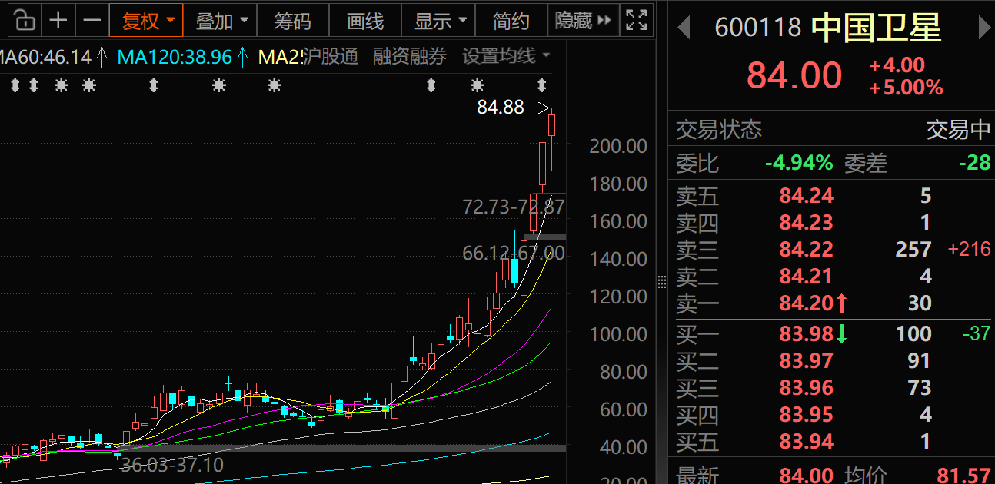Select the 买四 bid price 83.95
This screenshot has height=484, width=995.
(806, 415)
